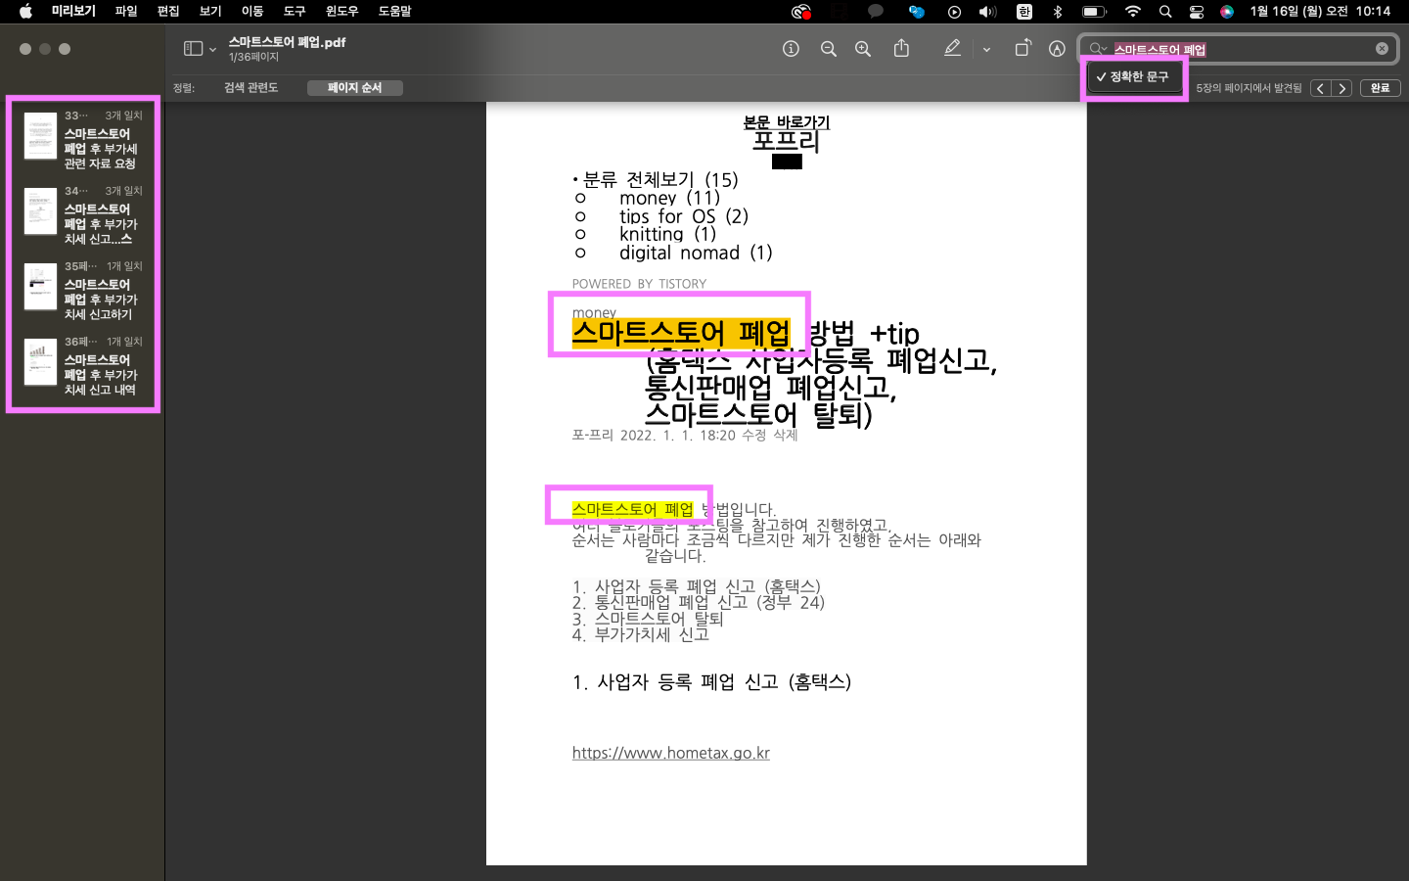
Task: Toggle the 정확한 문구 option
Action: 1134,76
